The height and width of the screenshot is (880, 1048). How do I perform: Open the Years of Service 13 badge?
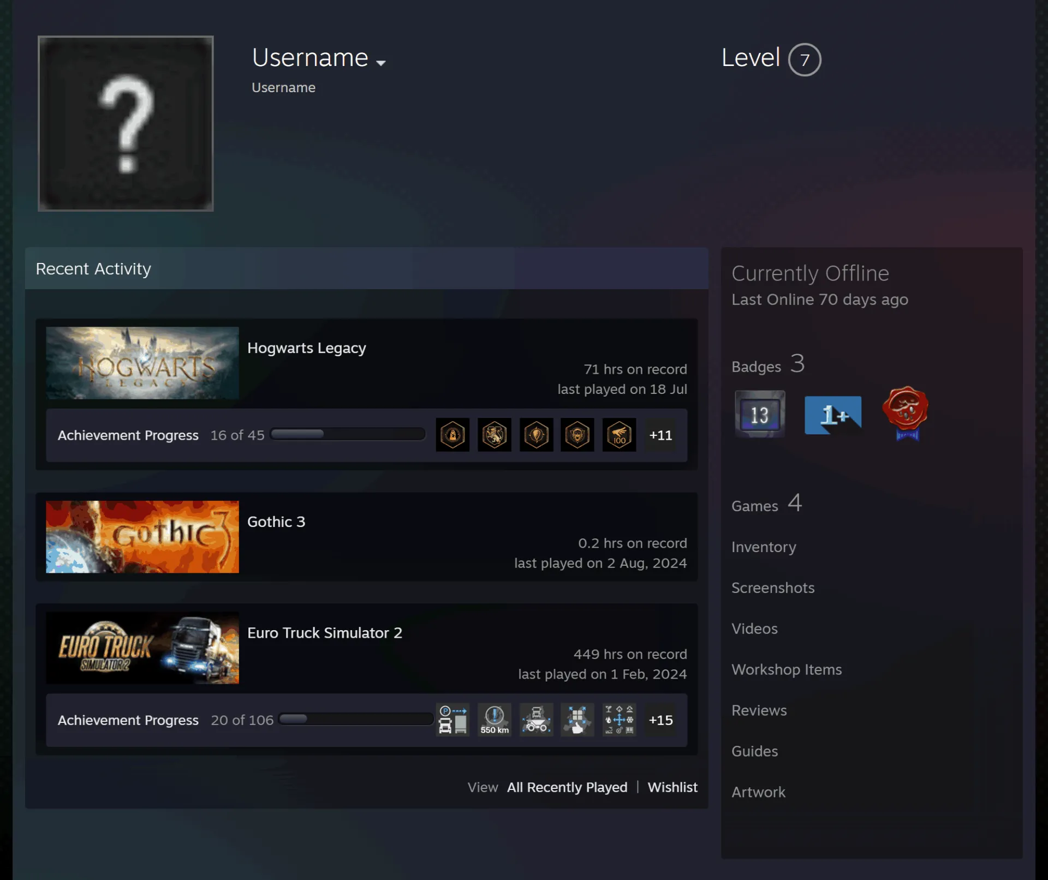pyautogui.click(x=759, y=414)
